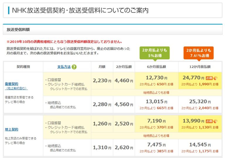The height and width of the screenshot is (158, 225).
Task: Click the 2か月払より 665円 お得 text
Action: click(x=156, y=108)
